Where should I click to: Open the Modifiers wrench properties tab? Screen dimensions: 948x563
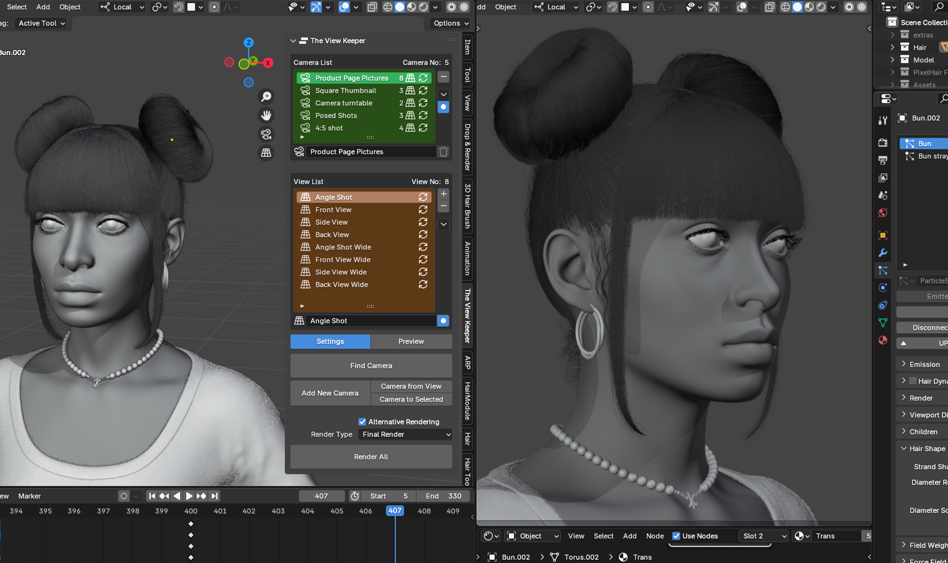tap(882, 253)
